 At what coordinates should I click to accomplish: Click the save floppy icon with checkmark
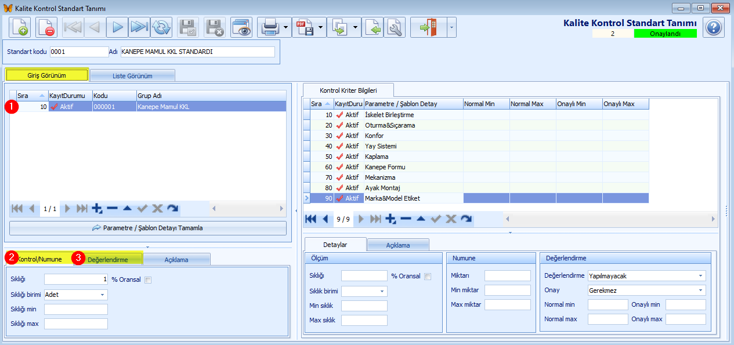(x=188, y=27)
